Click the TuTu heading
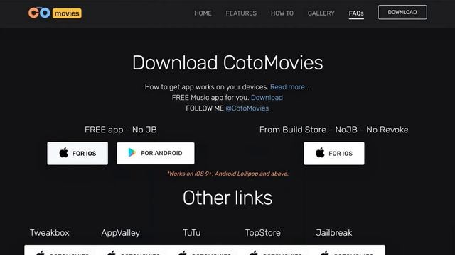Screen dimensions: 455x255 pos(191,233)
